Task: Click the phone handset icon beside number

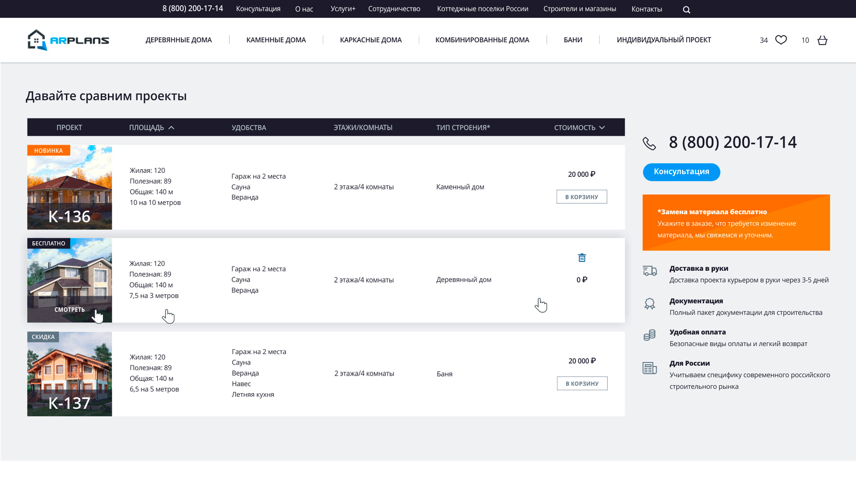Action: pyautogui.click(x=649, y=144)
